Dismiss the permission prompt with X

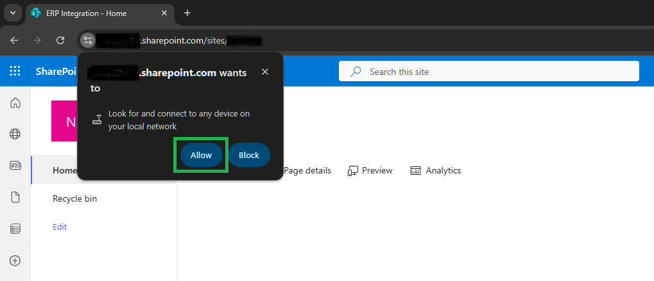pyautogui.click(x=265, y=72)
